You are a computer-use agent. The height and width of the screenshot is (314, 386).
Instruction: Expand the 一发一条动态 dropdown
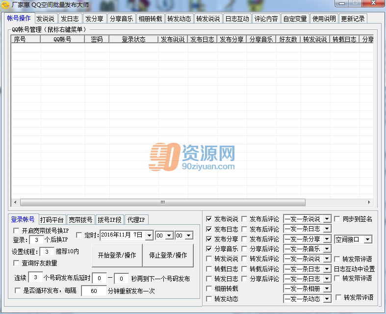(x=327, y=299)
